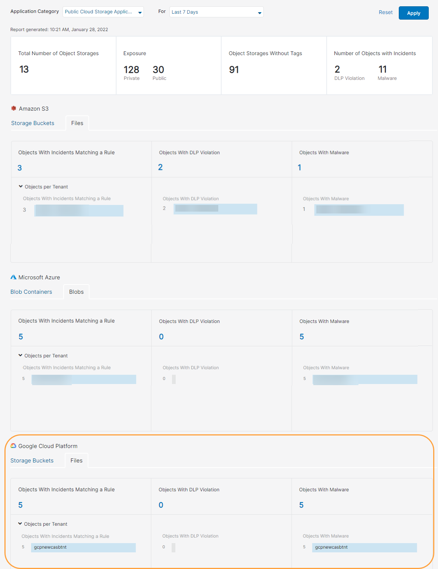The height and width of the screenshot is (569, 438).
Task: Switch to Storage Buckets tab under Amazon S3
Action: 33,123
